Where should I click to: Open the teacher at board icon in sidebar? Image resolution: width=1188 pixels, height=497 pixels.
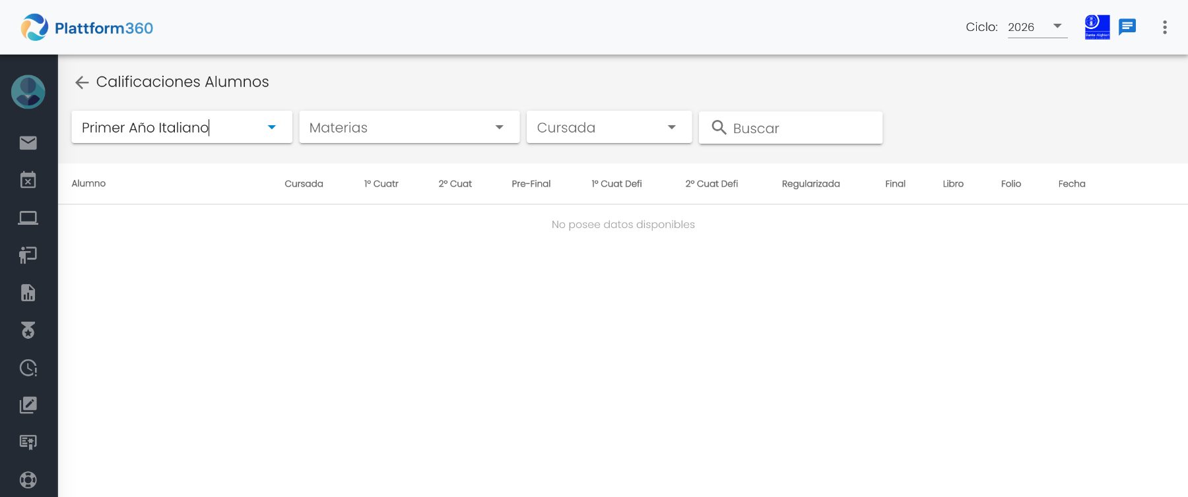(28, 255)
